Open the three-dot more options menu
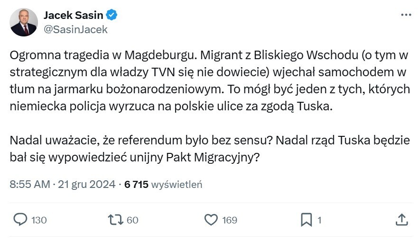Viewport: 419px width, 240px height. (x=406, y=15)
